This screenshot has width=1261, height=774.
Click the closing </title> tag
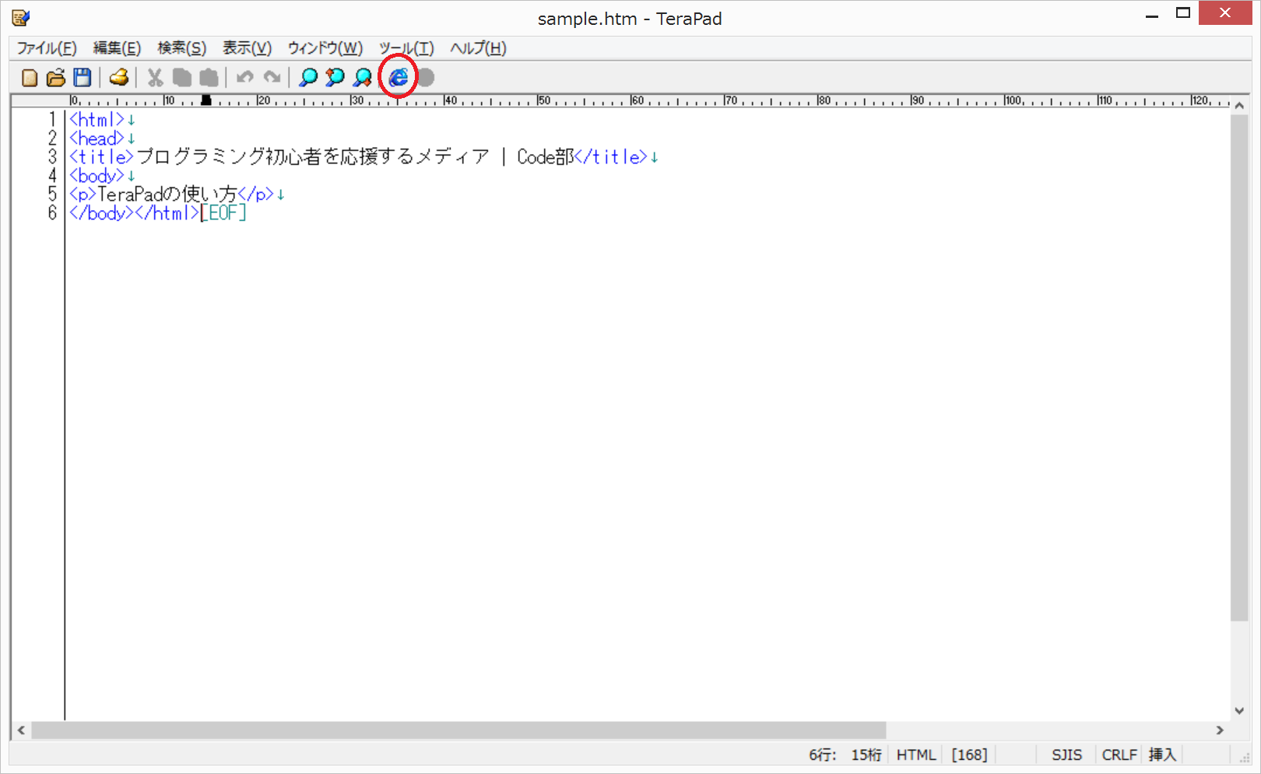point(610,157)
